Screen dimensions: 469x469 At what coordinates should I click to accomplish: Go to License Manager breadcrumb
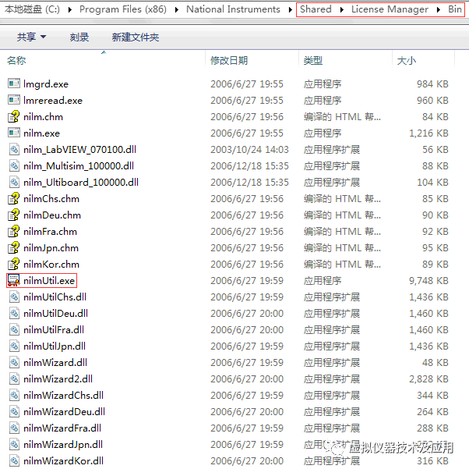[390, 9]
